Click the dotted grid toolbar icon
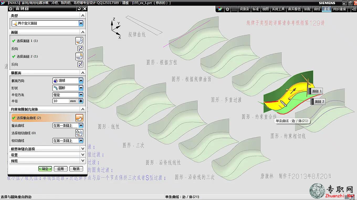This screenshot has height=200, width=357. [x=234, y=9]
